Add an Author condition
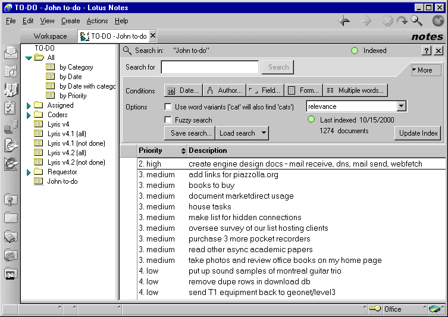Viewport: 448px width, 317px height. (x=224, y=90)
